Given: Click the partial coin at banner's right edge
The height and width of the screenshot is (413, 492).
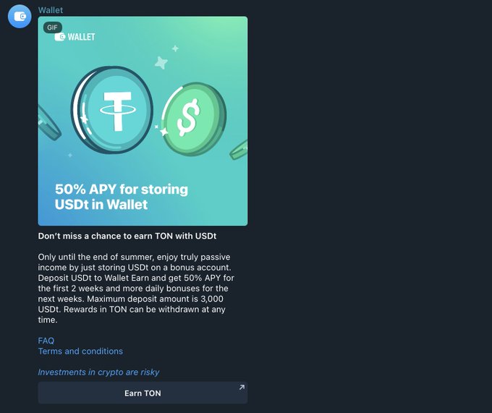Looking at the screenshot, I should (x=239, y=150).
